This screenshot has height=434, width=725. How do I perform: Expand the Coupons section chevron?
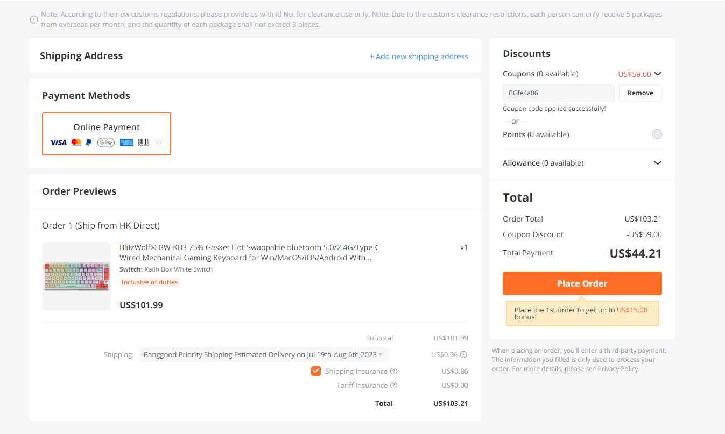click(x=657, y=74)
